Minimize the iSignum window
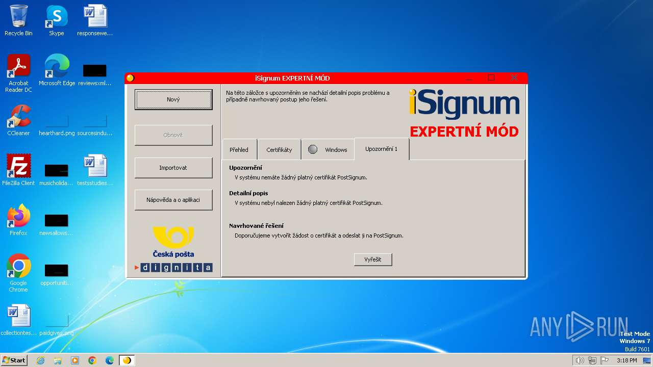 (468, 78)
